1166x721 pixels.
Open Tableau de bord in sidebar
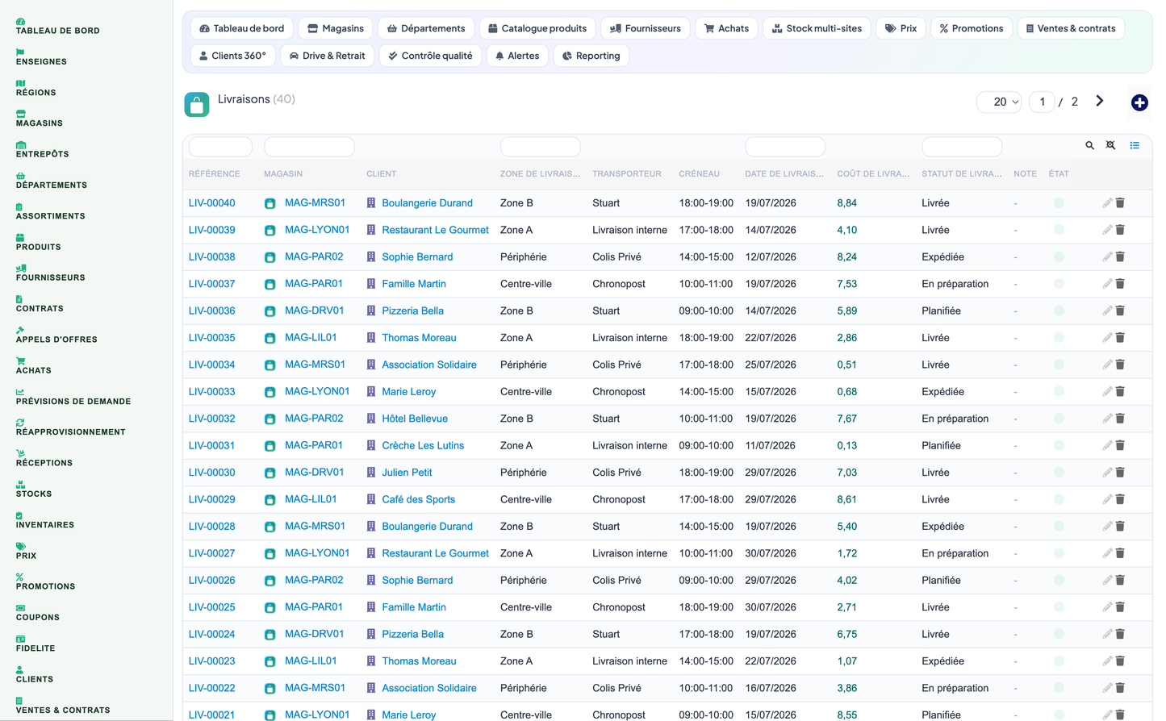[x=58, y=27]
